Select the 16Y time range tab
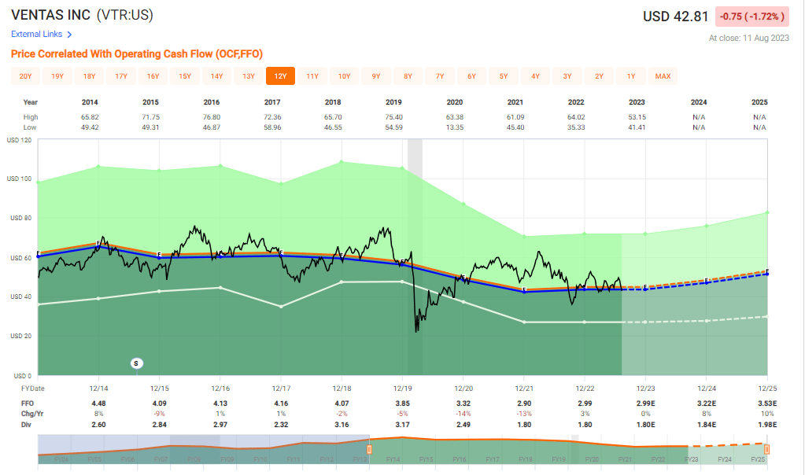 coord(153,76)
